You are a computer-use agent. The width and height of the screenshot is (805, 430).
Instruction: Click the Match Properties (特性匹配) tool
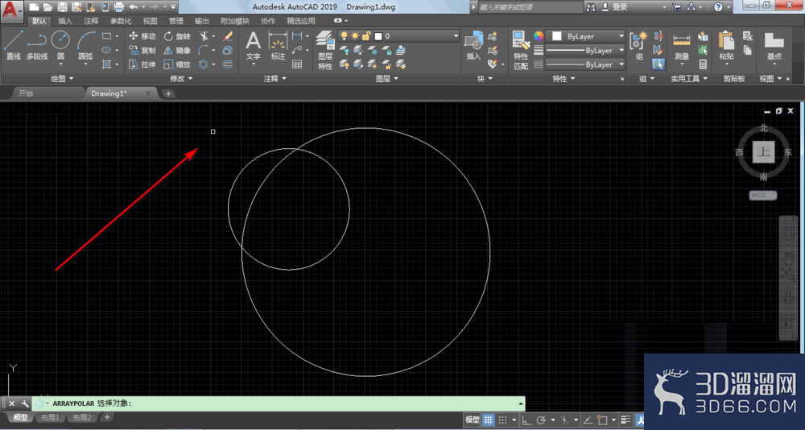[x=521, y=50]
